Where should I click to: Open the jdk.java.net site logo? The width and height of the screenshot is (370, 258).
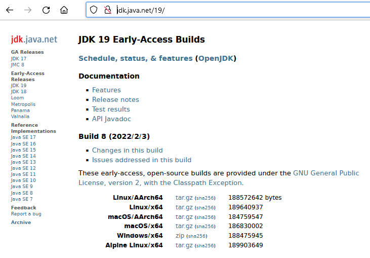coord(34,39)
